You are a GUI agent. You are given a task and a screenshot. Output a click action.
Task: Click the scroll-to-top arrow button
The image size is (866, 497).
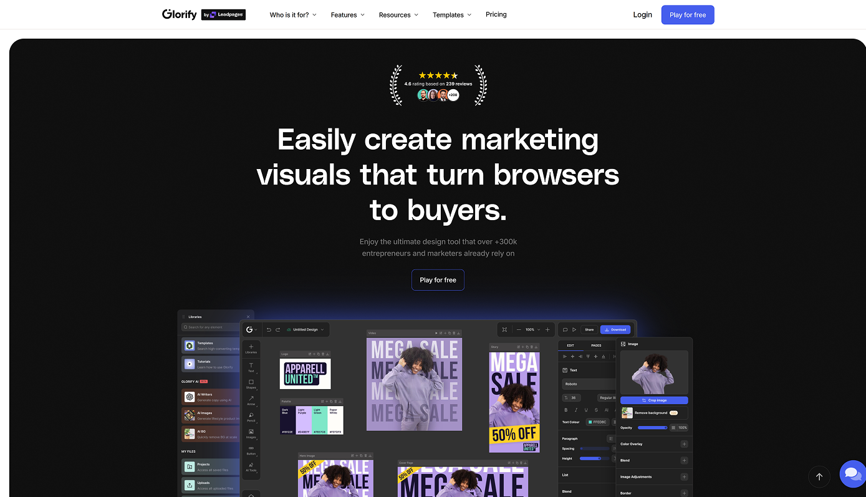coord(819,476)
